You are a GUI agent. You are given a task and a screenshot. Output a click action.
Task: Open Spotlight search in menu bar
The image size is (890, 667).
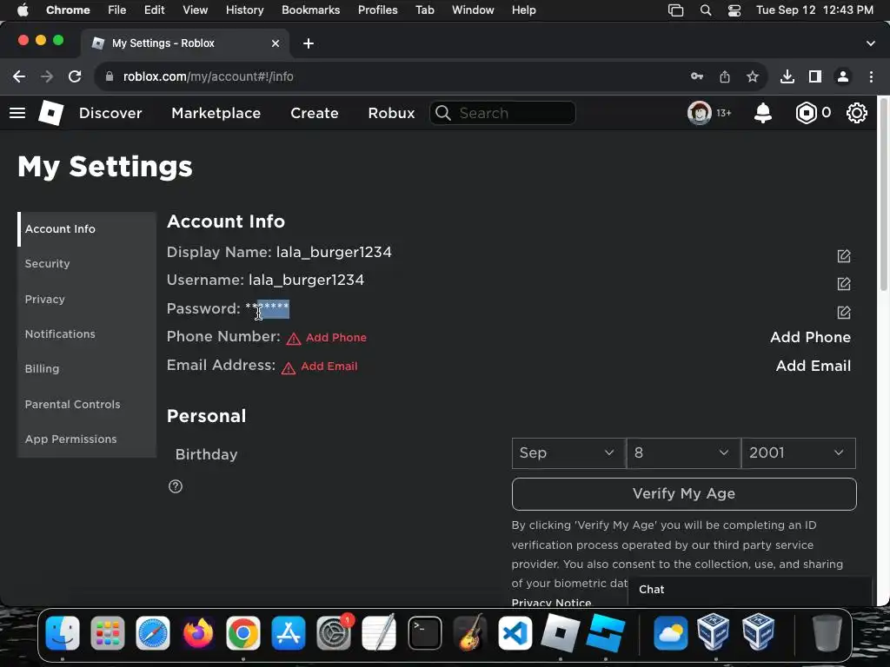706,10
